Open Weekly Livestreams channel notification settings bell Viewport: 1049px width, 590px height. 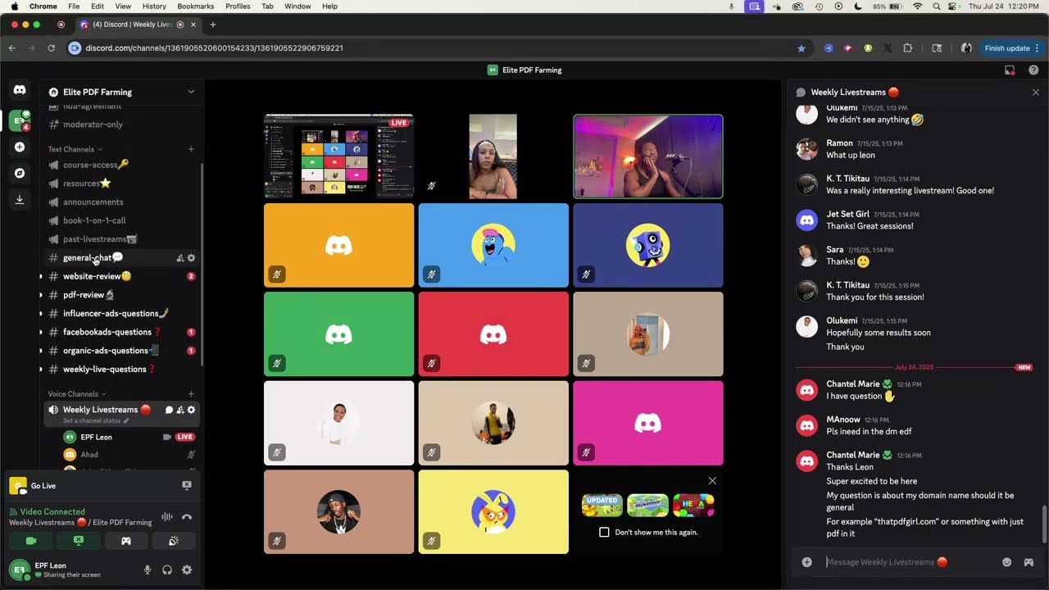(191, 410)
